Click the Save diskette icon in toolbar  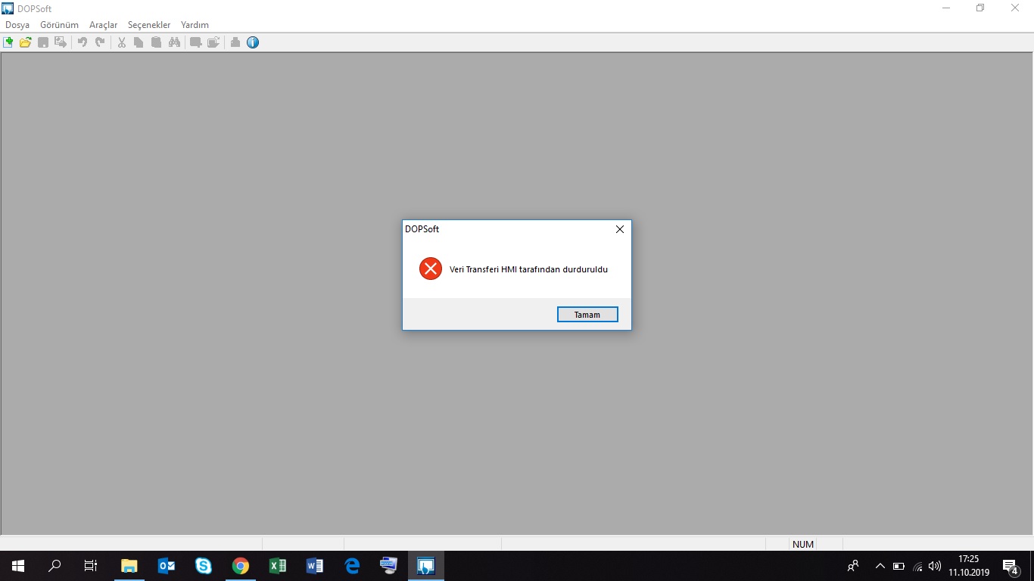point(43,42)
